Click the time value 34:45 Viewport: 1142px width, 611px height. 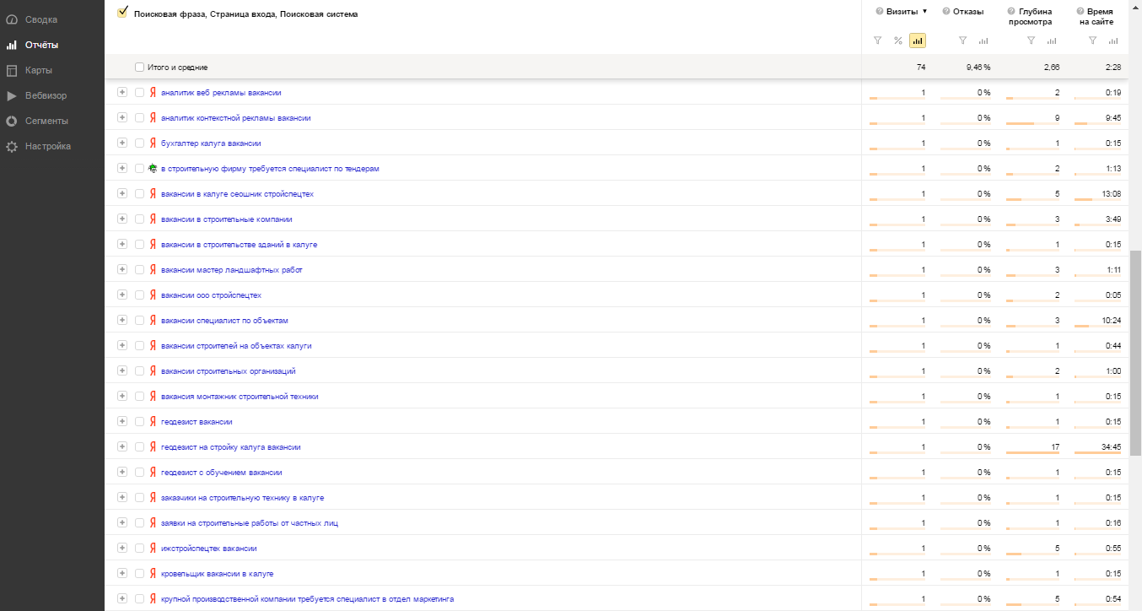tap(1111, 447)
